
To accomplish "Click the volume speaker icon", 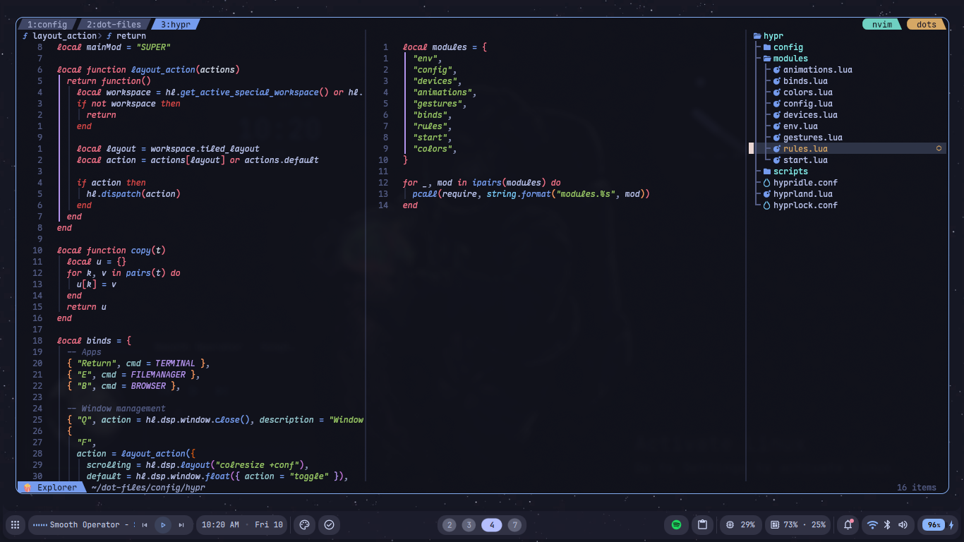I will (x=904, y=525).
